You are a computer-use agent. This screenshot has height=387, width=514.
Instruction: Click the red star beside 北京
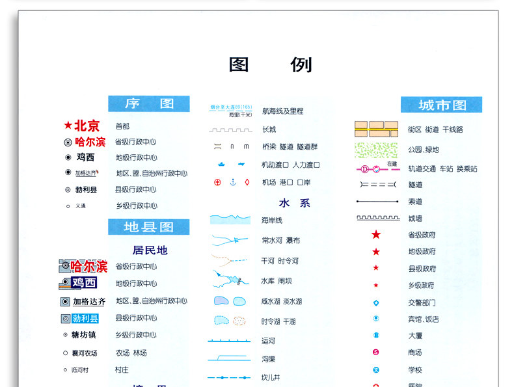coord(68,125)
